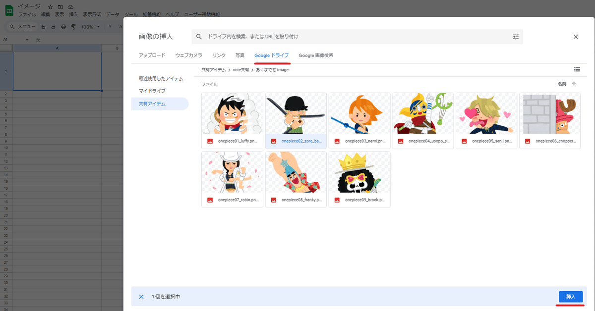Screen dimensions: 595x311
Task: Click the onepiece08_franky file name text
Action: click(x=302, y=200)
